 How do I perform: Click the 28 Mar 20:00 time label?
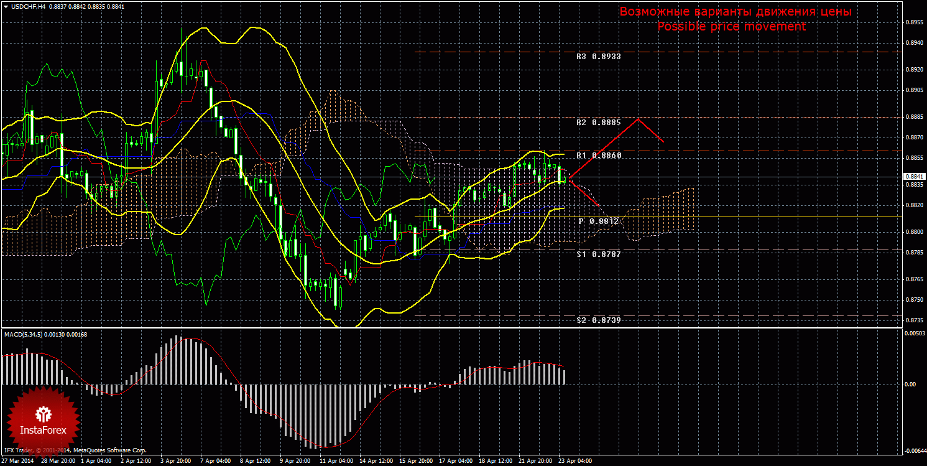[x=58, y=462]
